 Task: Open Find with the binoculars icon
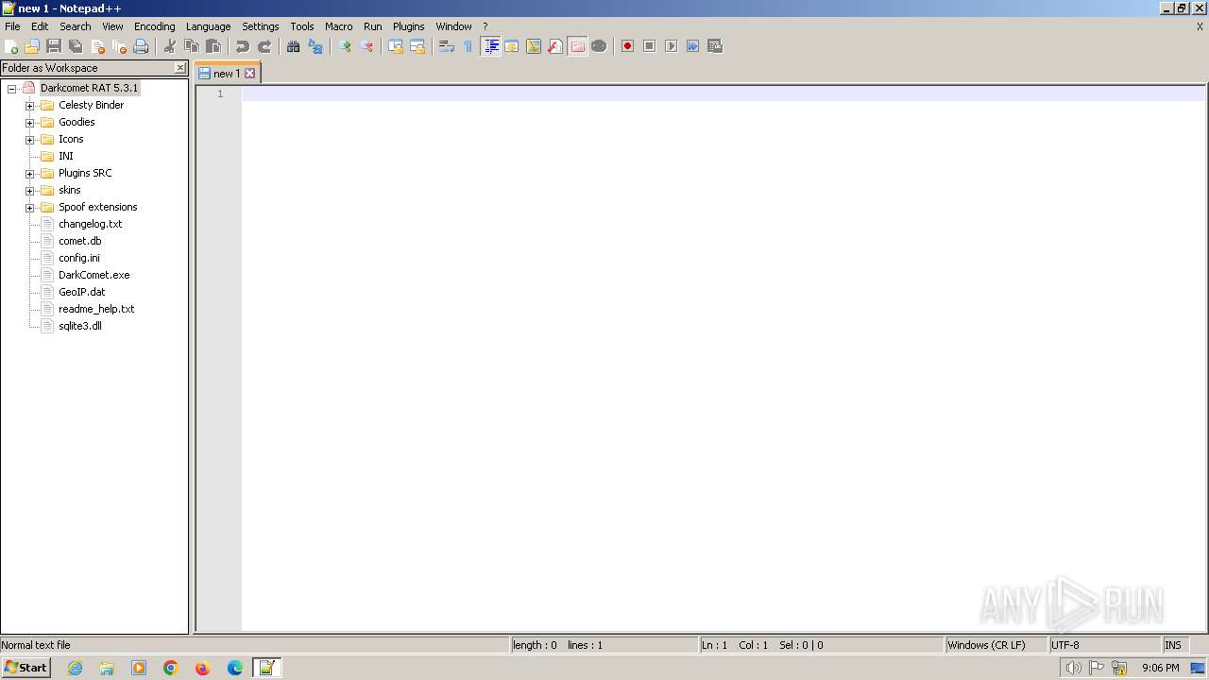tap(294, 46)
